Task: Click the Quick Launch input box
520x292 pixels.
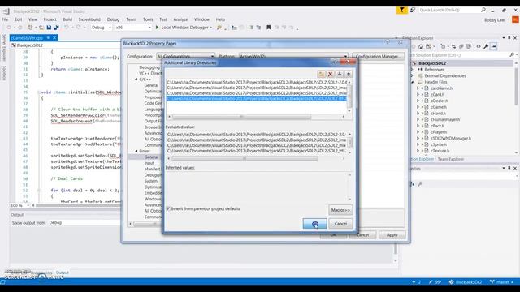Action: coord(449,11)
